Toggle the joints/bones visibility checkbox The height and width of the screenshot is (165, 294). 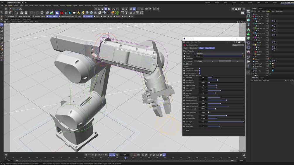coord(200,71)
